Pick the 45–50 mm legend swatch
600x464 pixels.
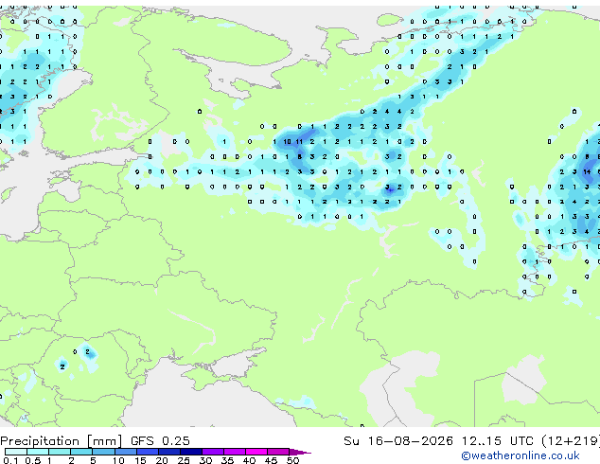(x=278, y=452)
